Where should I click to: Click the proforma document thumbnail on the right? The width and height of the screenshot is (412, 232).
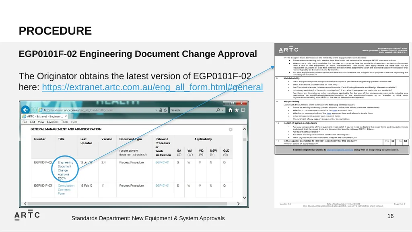(x=342, y=125)
